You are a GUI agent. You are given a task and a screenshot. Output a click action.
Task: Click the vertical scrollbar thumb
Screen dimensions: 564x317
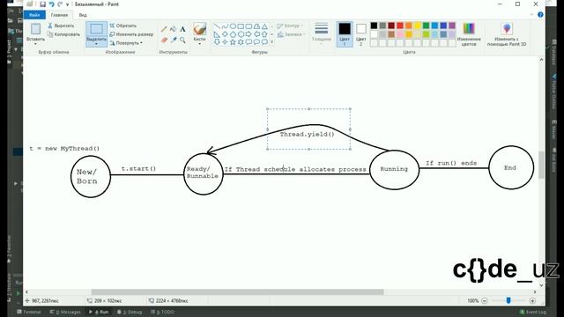pyautogui.click(x=541, y=165)
